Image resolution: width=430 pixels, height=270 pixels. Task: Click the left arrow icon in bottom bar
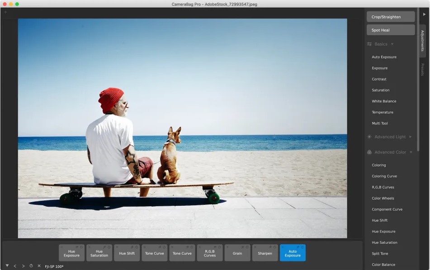click(x=15, y=266)
